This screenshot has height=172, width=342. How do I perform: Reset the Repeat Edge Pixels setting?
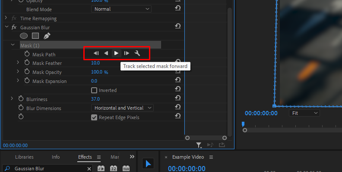[x=178, y=116]
